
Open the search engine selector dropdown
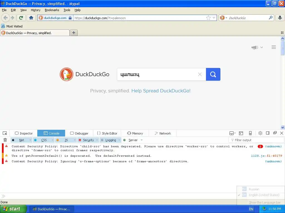(x=223, y=18)
